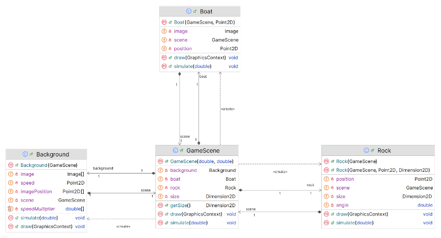Viewport: 441px width, 238px height.
Task: Select the GameScene(double, double) constructor row
Action: tap(201, 161)
